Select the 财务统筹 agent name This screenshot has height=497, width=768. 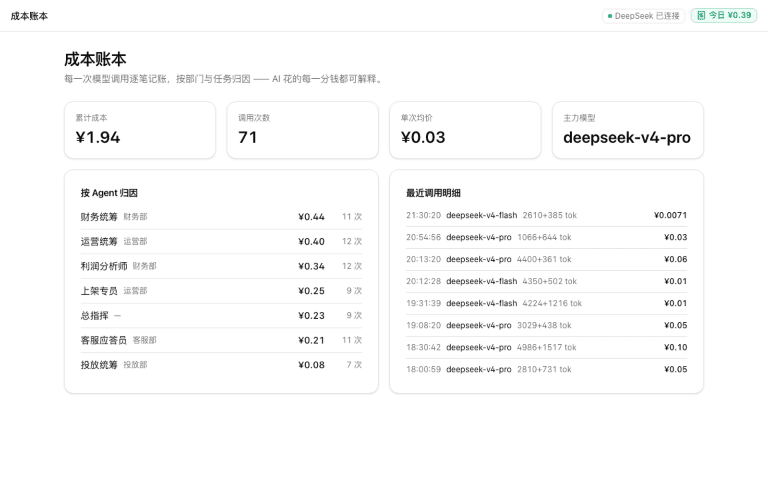click(99, 217)
